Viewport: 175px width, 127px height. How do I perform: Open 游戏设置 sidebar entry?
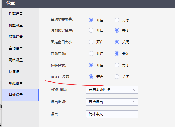[16, 37]
